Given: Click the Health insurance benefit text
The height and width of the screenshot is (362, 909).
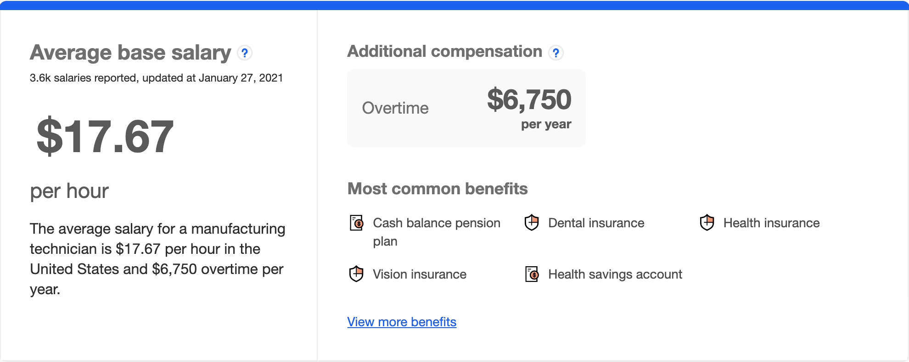Looking at the screenshot, I should pos(771,223).
